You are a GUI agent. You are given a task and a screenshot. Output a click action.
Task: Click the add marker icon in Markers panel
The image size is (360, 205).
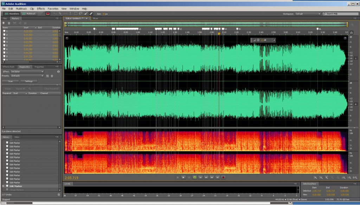click(4, 23)
